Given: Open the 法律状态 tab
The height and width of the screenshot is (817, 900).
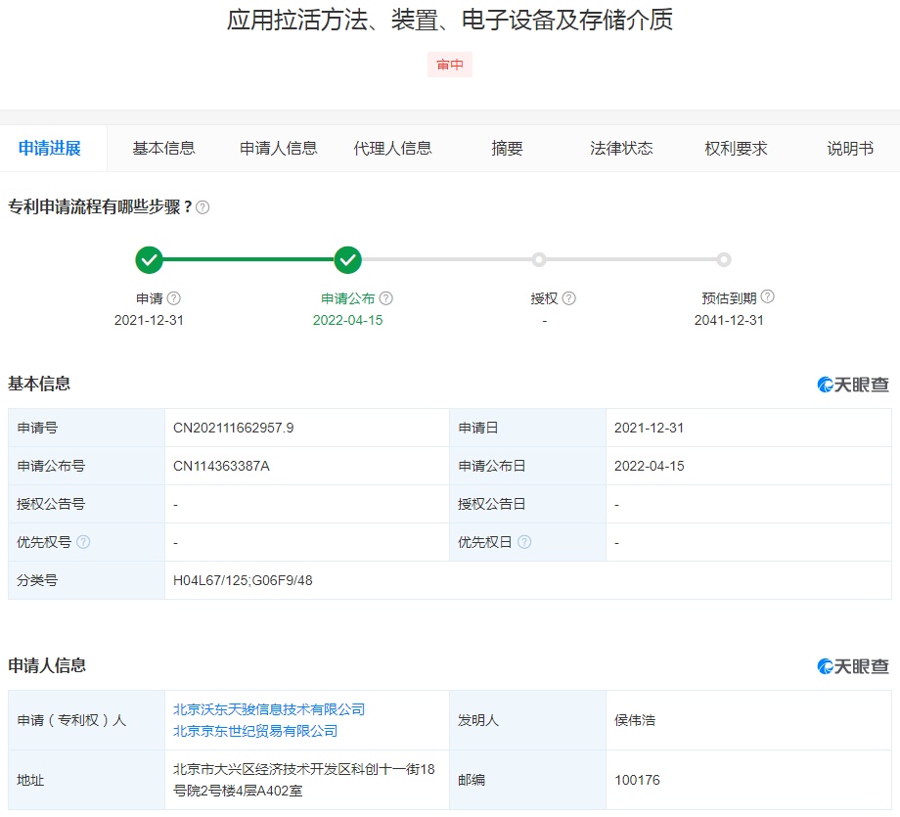Looking at the screenshot, I should tap(621, 149).
